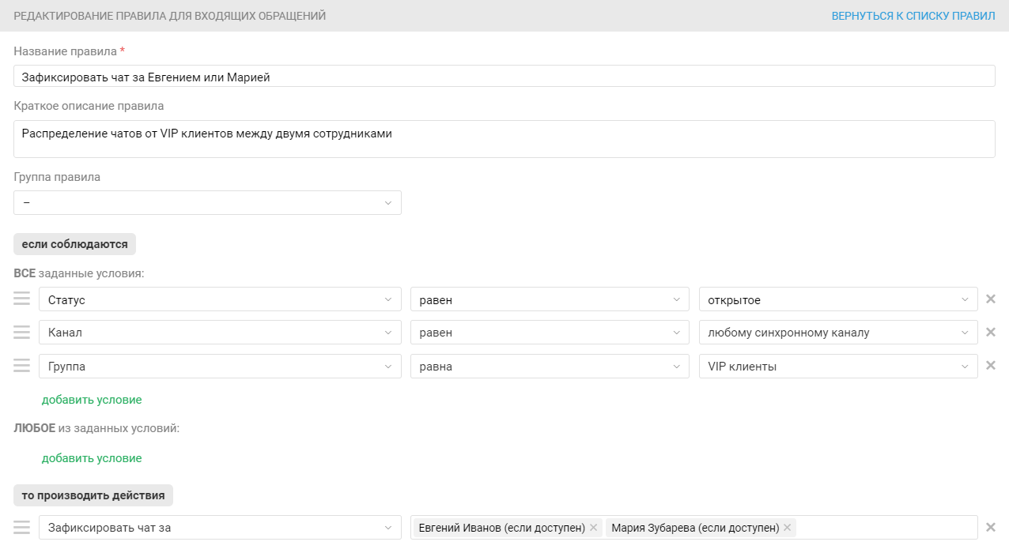Remove the Зафиксировать чат за action row
Image resolution: width=1009 pixels, height=553 pixels.
[x=990, y=527]
